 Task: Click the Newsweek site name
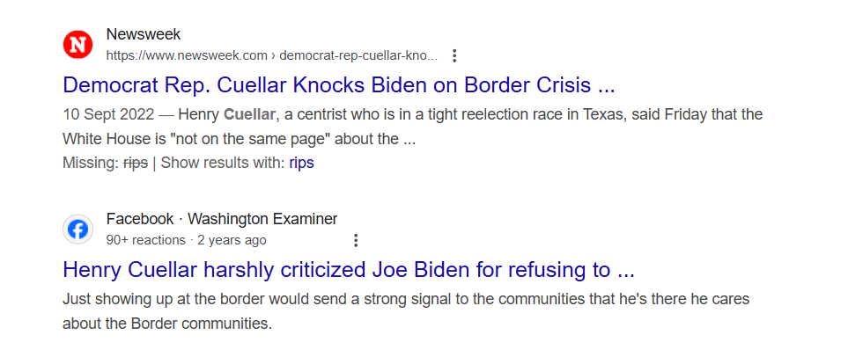144,34
